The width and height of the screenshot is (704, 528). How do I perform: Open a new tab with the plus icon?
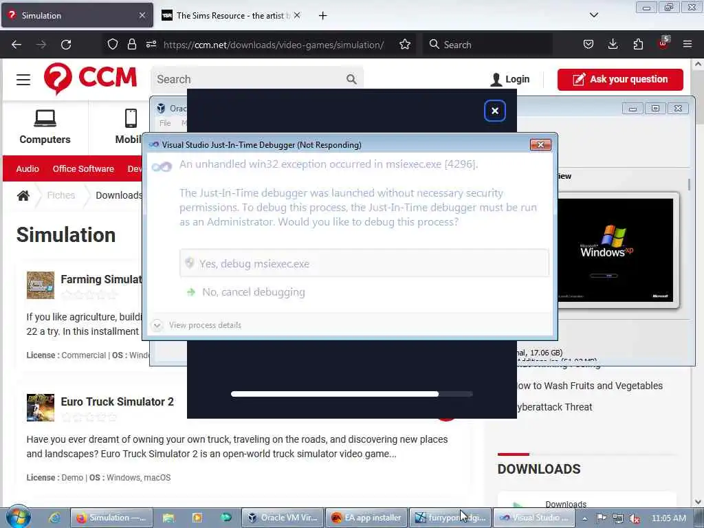coord(322,16)
